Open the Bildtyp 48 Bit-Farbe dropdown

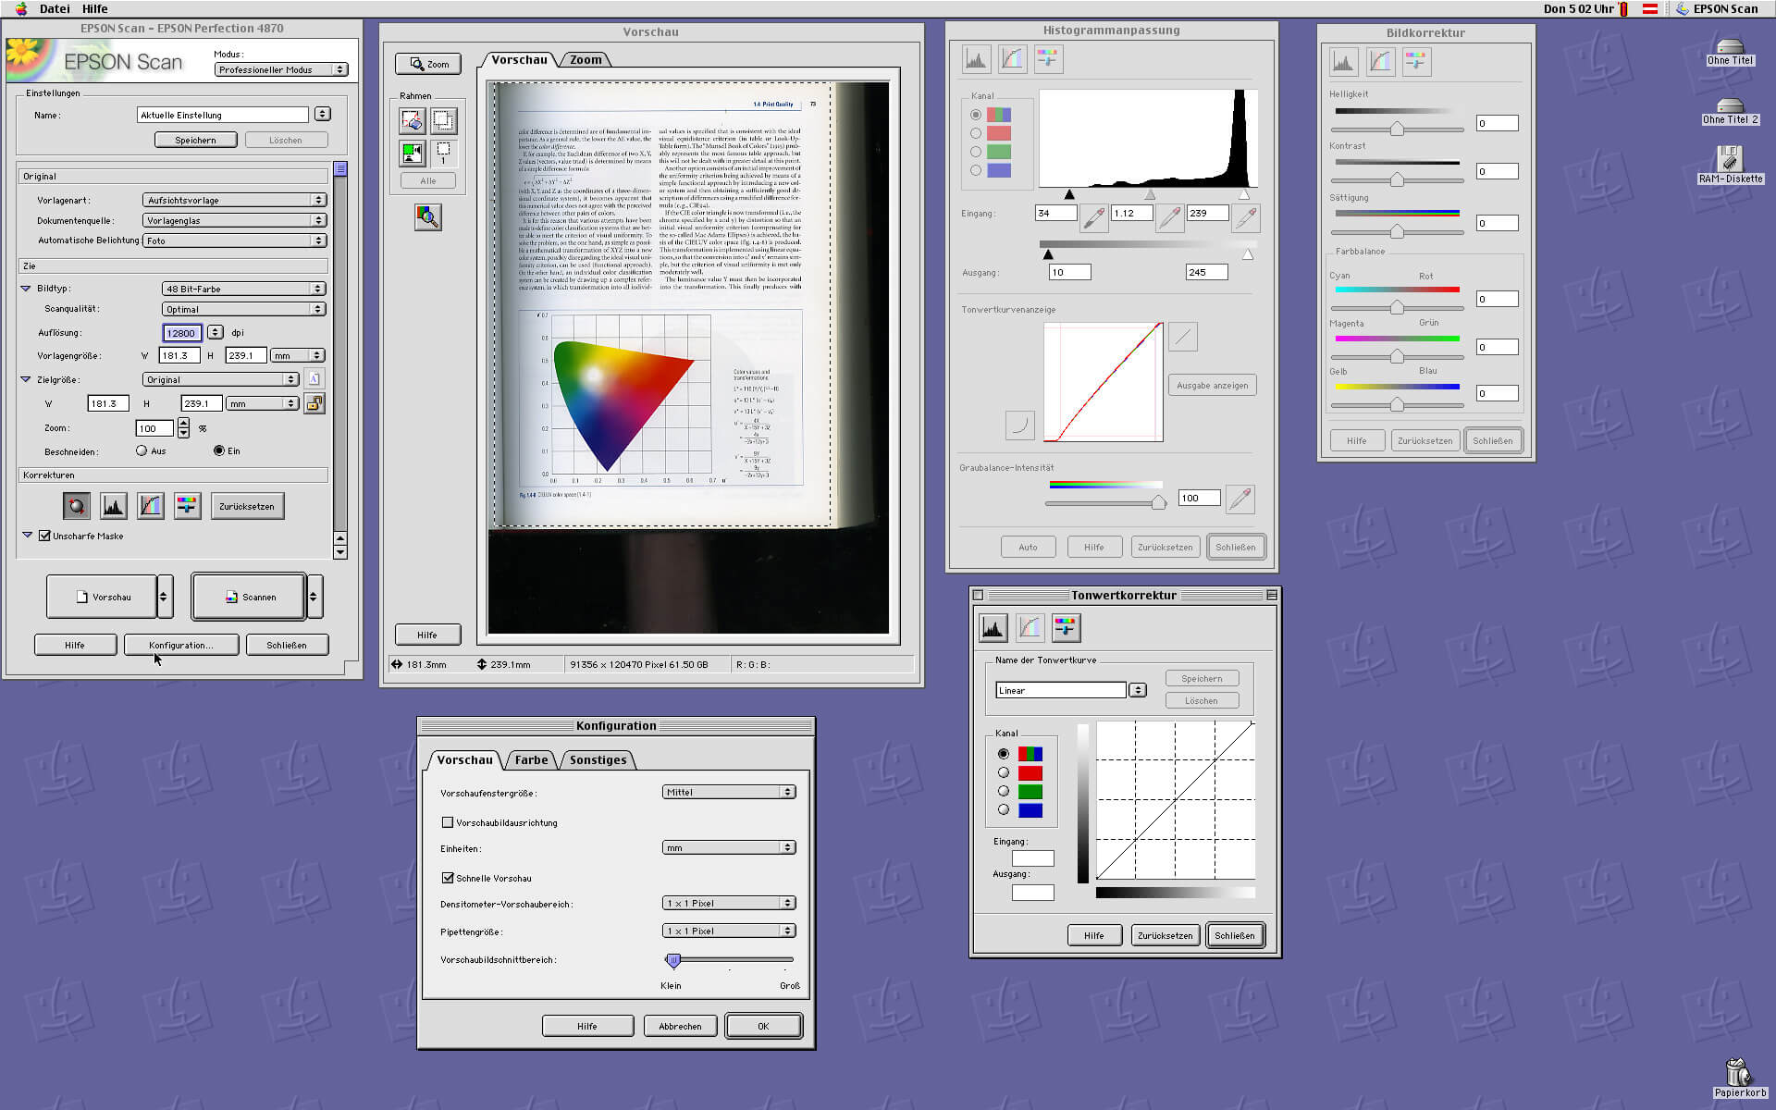[244, 289]
